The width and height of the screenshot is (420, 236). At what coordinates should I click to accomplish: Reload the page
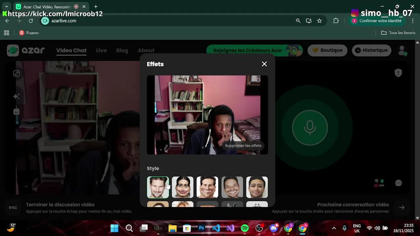31,21
